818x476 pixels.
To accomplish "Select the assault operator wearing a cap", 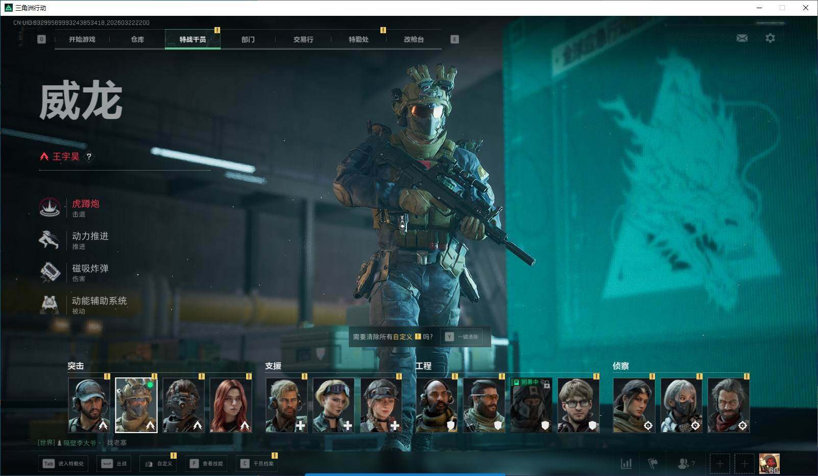I will 89,406.
